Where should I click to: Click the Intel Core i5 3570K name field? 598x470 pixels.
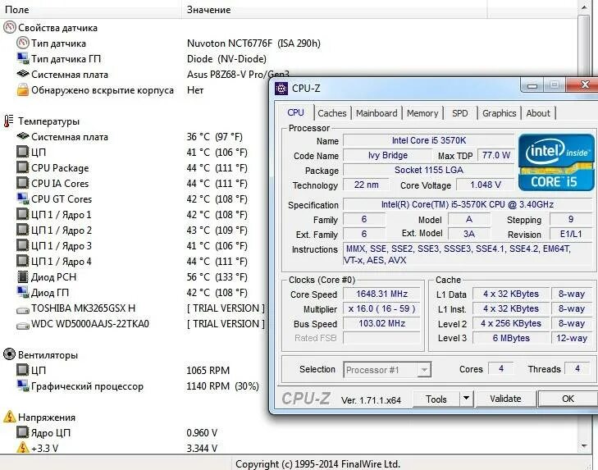(429, 140)
